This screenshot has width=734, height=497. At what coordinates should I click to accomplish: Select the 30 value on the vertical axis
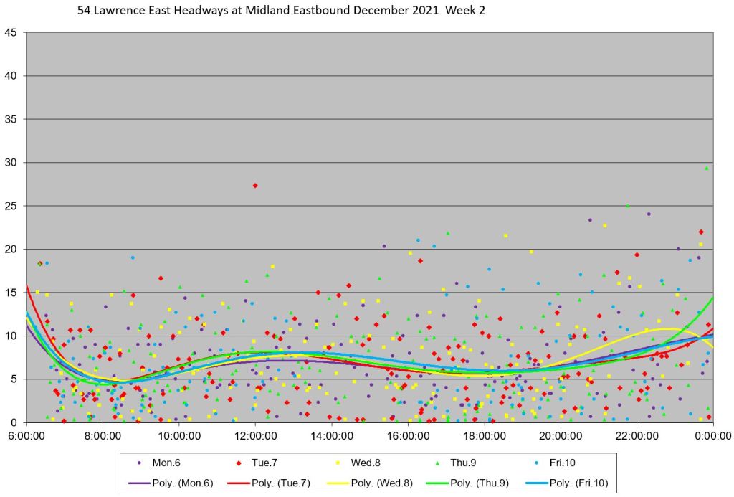coord(11,163)
